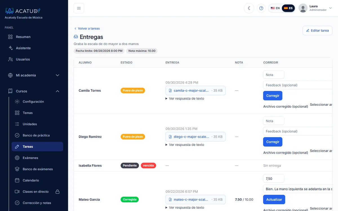Expand Camila Torres' text response
The width and height of the screenshot is (338, 211).
[185, 98]
